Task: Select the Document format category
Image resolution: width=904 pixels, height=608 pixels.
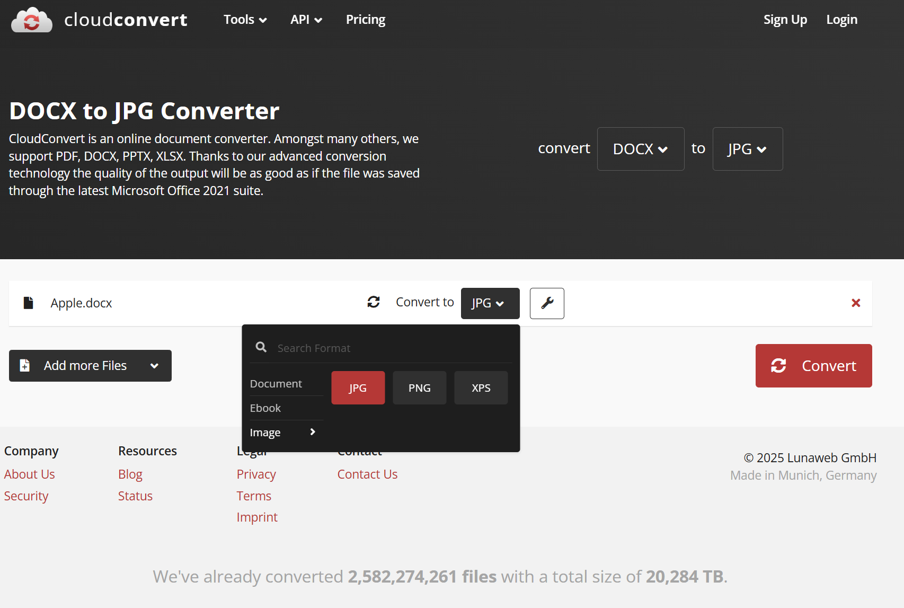Action: click(x=276, y=384)
